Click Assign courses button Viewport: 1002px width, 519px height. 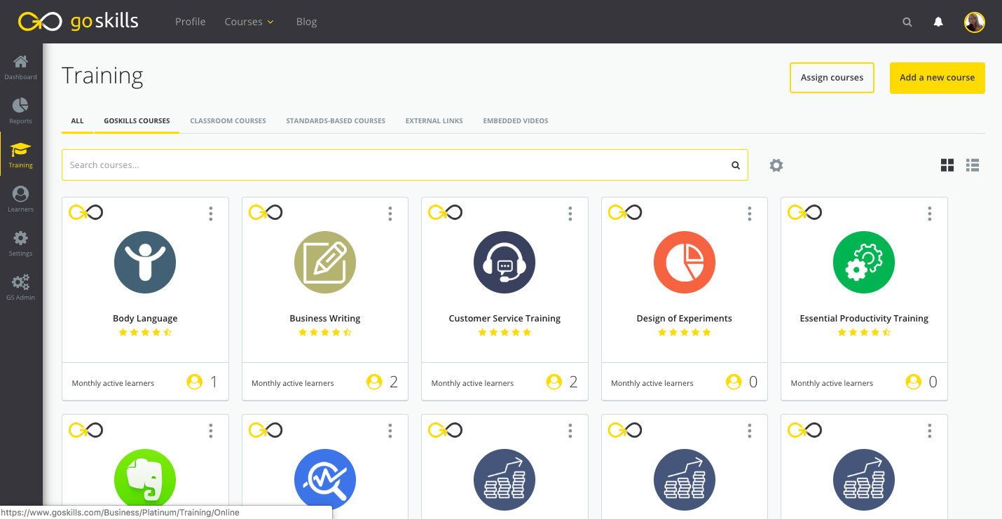coord(832,78)
